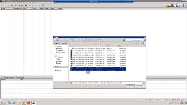This screenshot has width=187, height=105.
Task: Select the 96,217 KB WinRAR archive row
Action: (x=98, y=70)
